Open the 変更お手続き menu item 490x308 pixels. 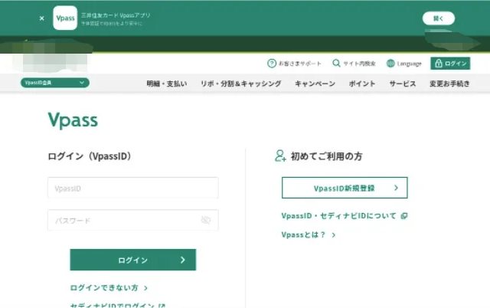(449, 84)
